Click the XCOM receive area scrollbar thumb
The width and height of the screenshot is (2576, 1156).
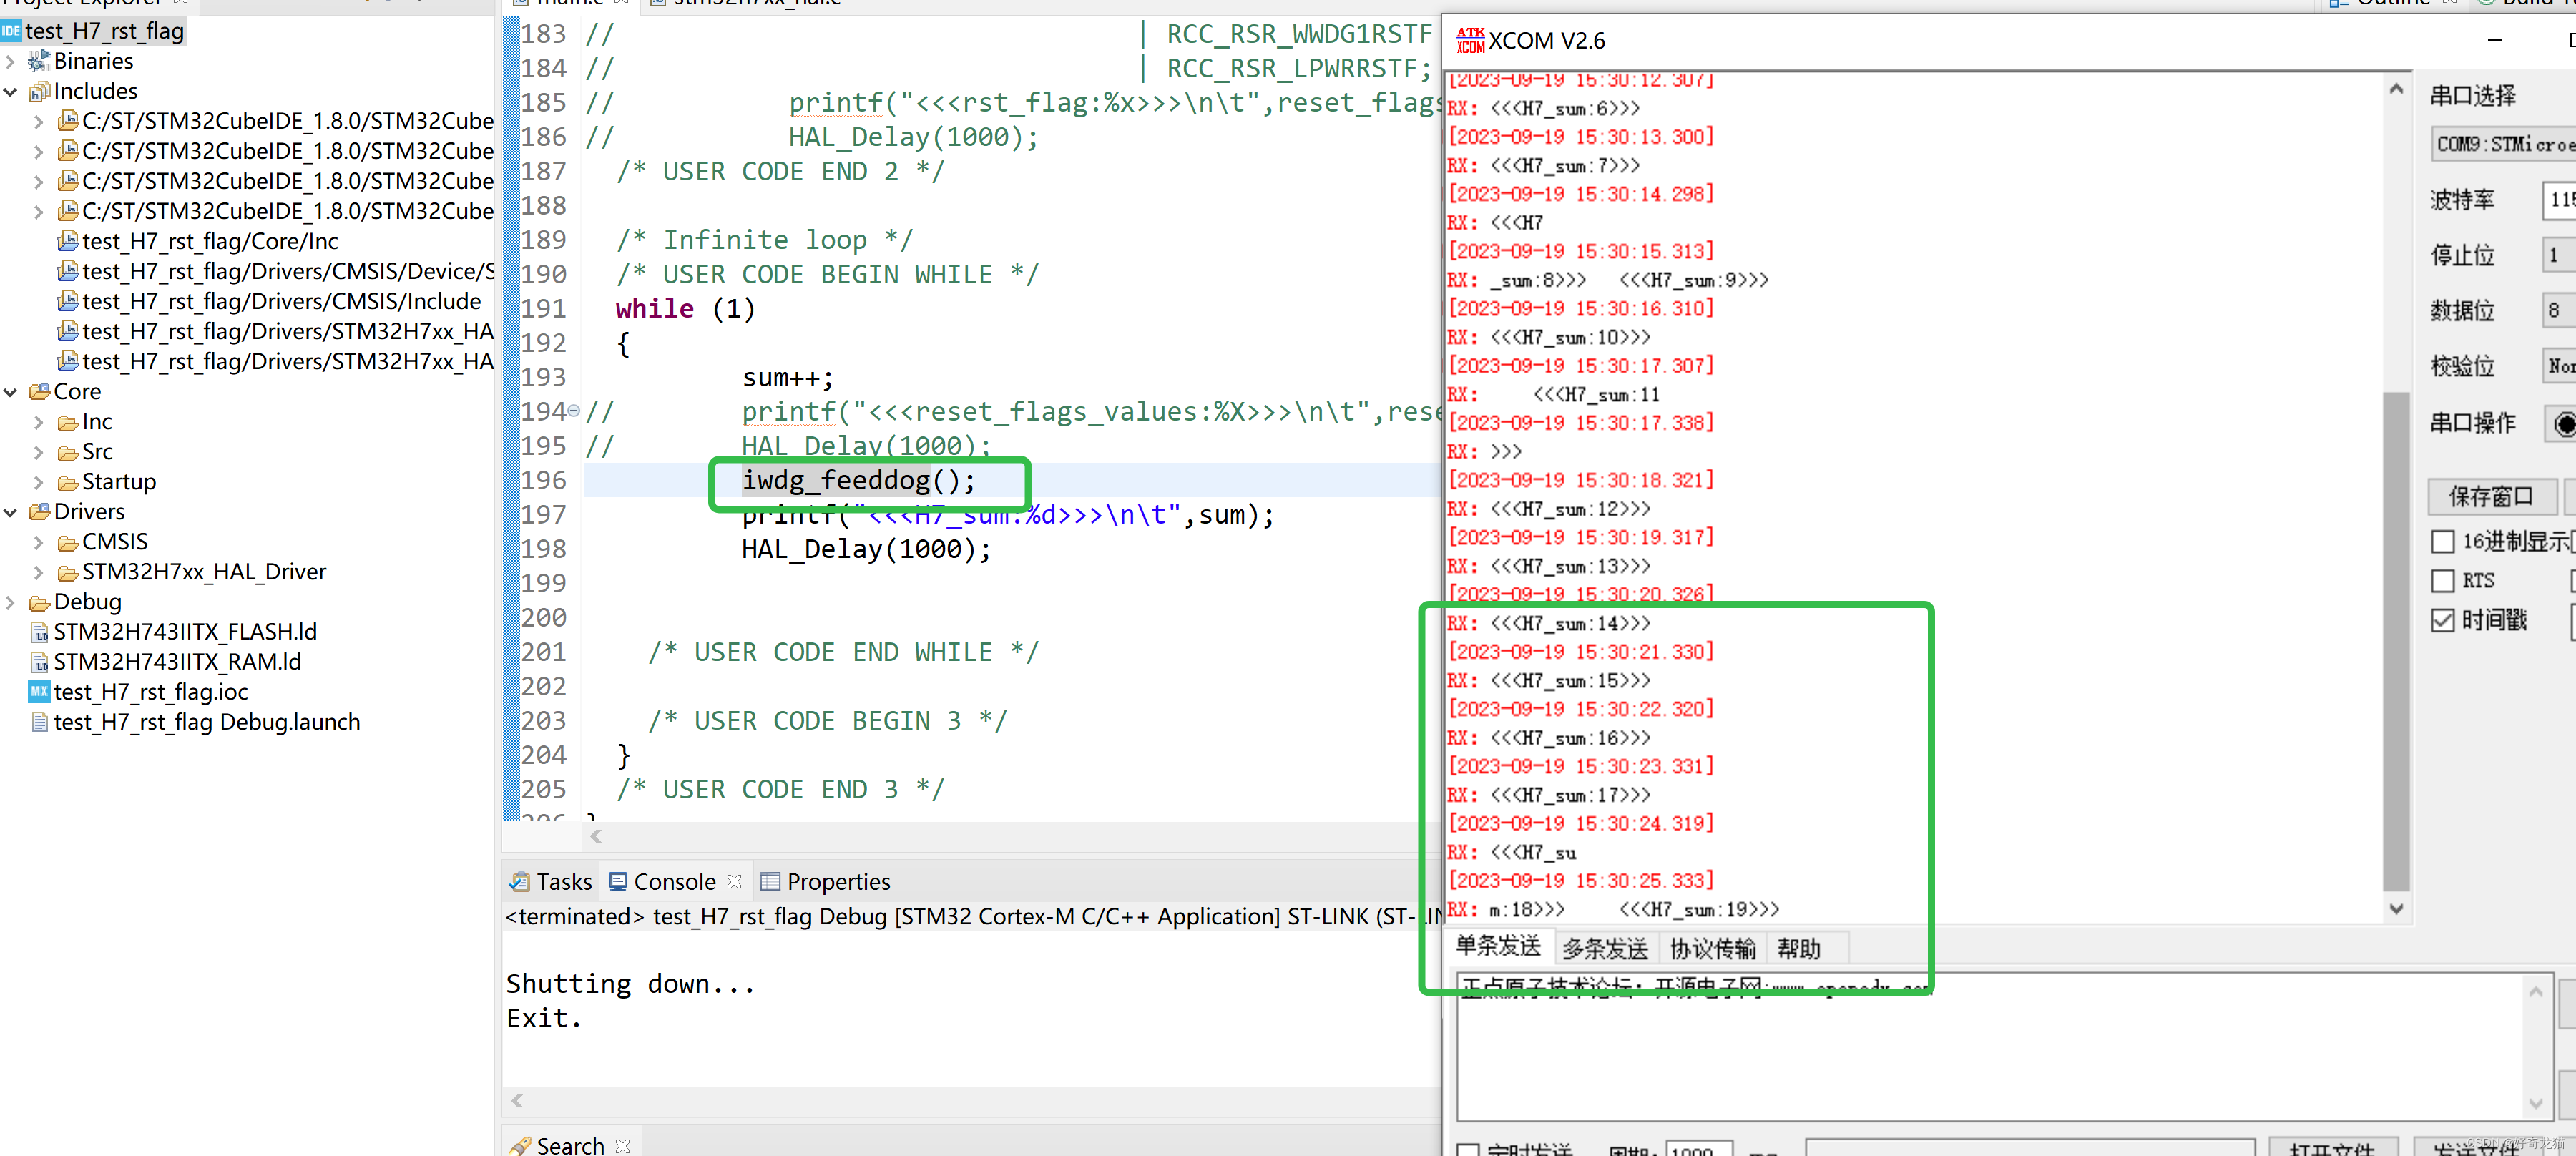(x=2396, y=640)
